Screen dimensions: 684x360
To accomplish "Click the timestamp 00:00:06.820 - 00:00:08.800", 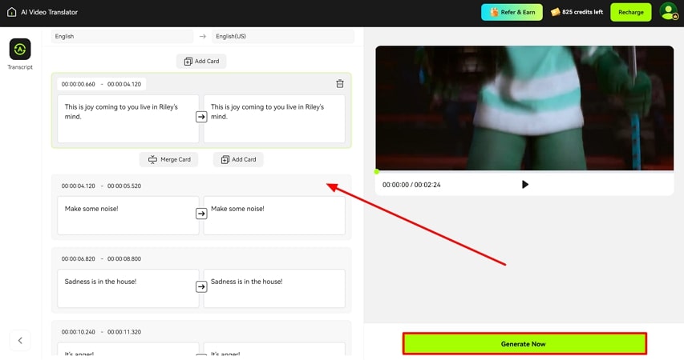I will tap(101, 259).
